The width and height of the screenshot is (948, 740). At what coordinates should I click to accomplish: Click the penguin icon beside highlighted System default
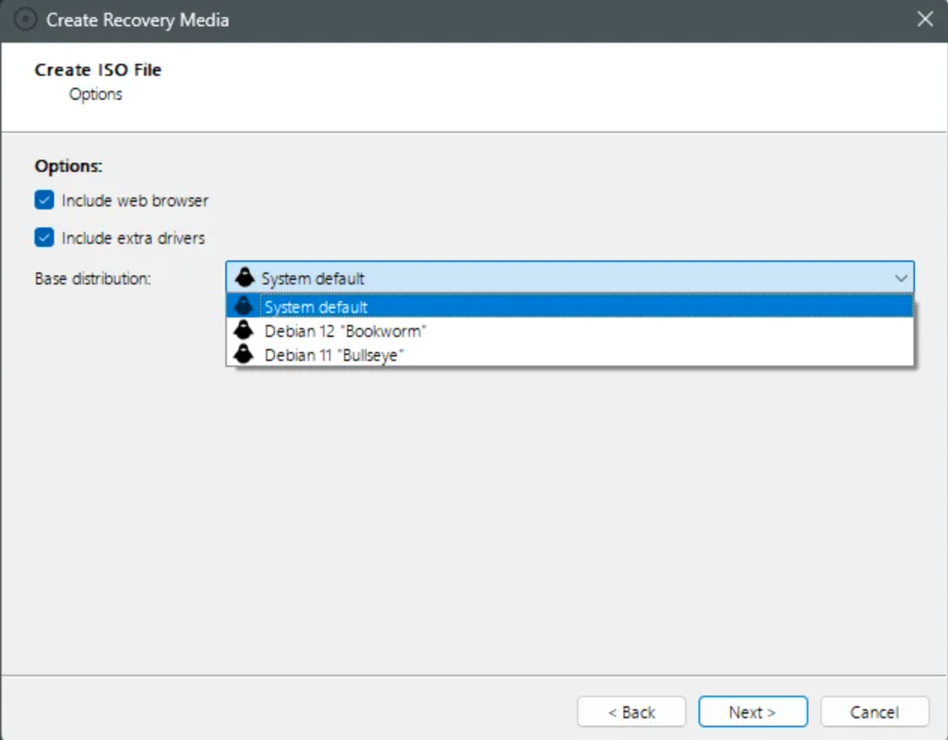click(243, 306)
